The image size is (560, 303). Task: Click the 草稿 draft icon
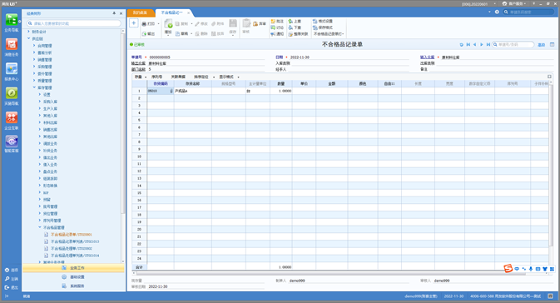(177, 33)
